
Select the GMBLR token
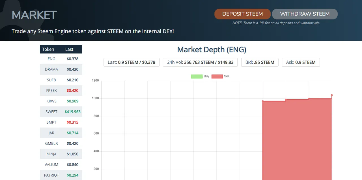(61, 143)
